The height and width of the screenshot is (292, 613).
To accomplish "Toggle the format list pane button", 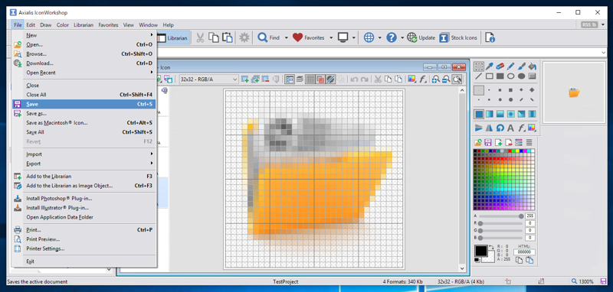I will click(290, 79).
